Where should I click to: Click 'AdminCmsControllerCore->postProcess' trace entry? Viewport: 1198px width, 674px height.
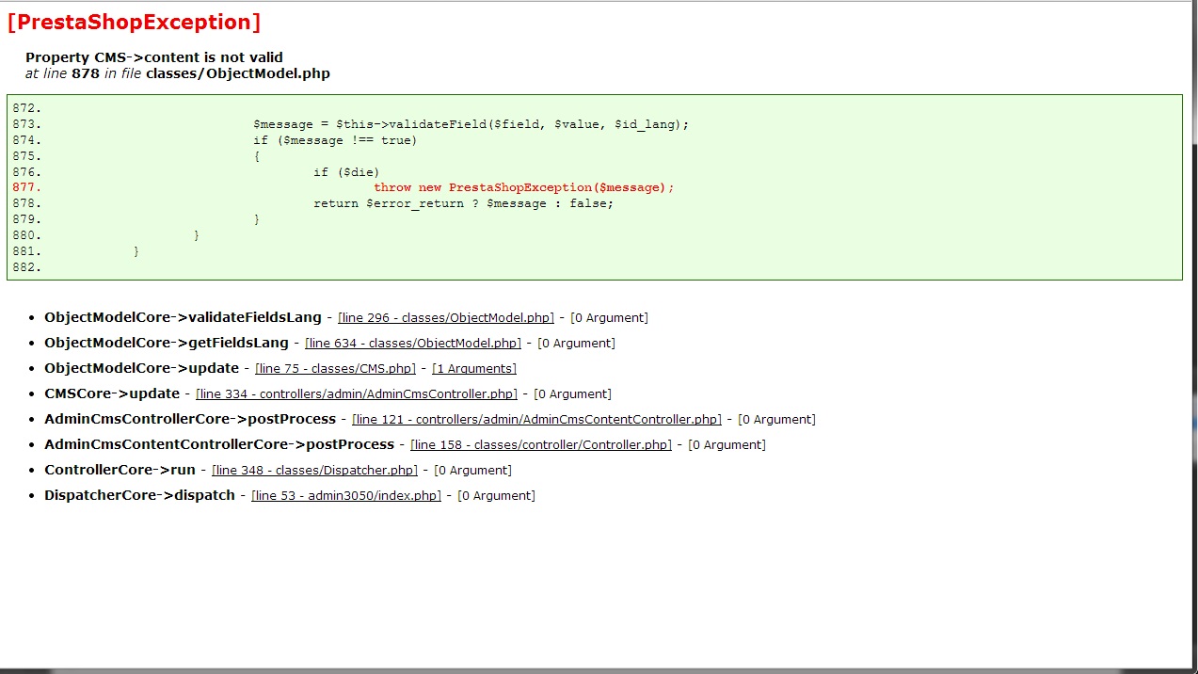pos(190,420)
